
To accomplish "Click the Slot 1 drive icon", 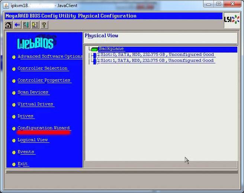I will [96, 61].
